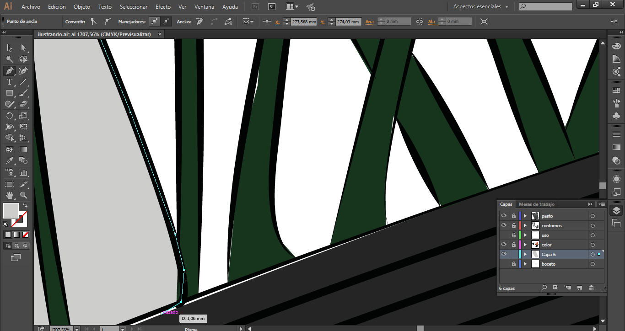Click the Fill color swatch
Screen dimensions: 625x331
tap(11, 211)
